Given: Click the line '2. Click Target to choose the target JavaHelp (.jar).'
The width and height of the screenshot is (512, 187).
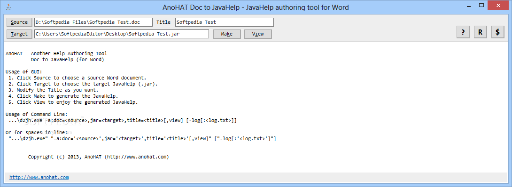Looking at the screenshot, I should tap(83, 84).
